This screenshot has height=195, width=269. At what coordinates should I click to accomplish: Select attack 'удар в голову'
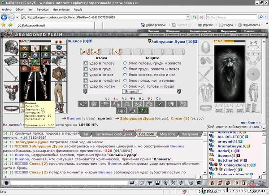pos(86,63)
